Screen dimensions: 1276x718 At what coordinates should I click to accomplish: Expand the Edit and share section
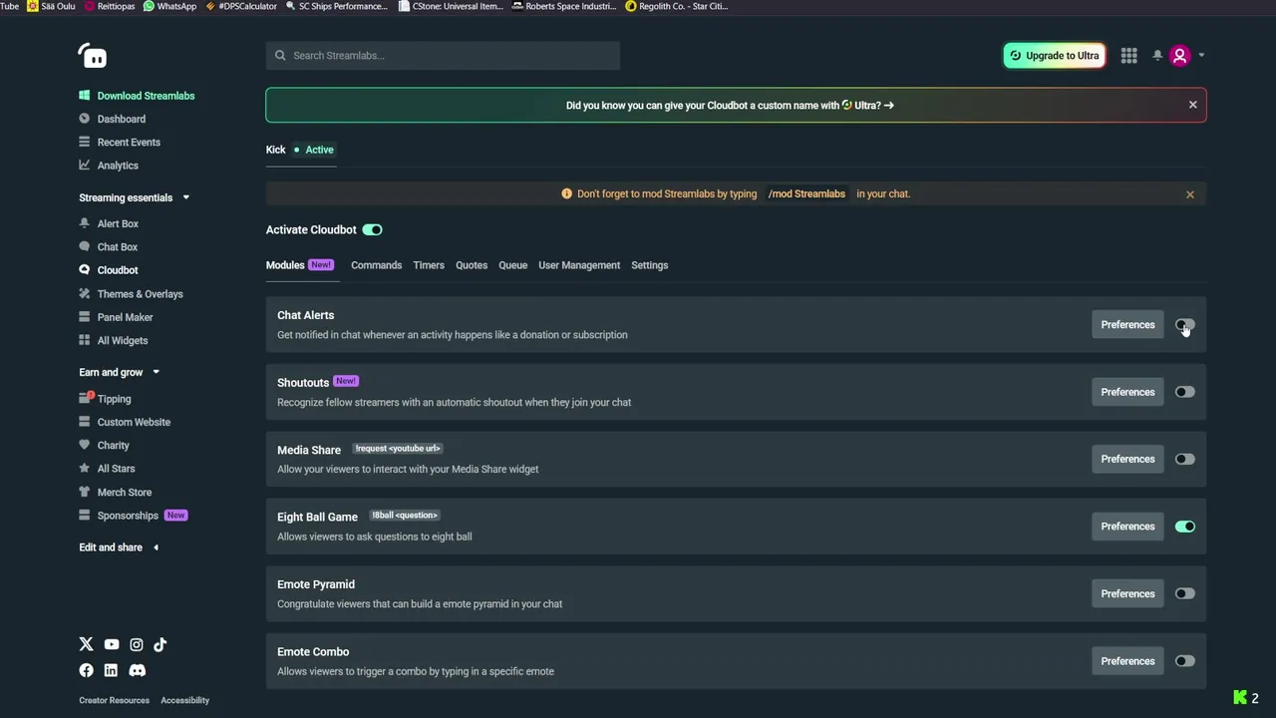click(x=156, y=547)
